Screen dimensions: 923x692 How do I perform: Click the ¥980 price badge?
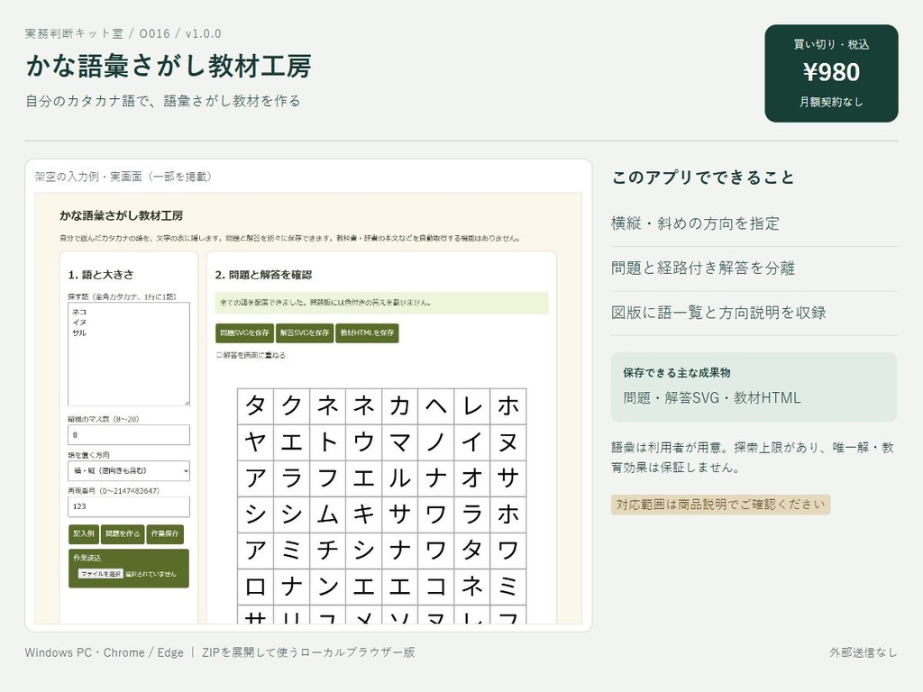click(x=831, y=73)
